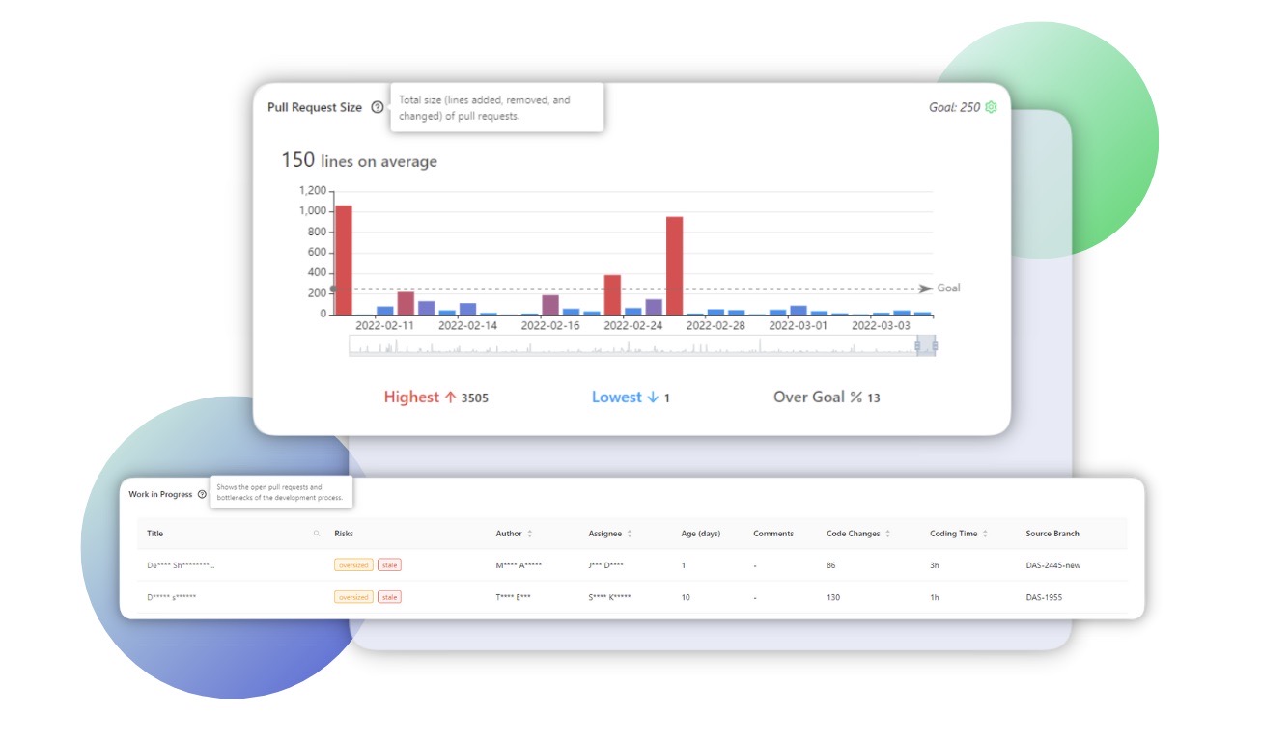1262x741 pixels.
Task: Click the oversized tag in first row
Action: click(353, 565)
